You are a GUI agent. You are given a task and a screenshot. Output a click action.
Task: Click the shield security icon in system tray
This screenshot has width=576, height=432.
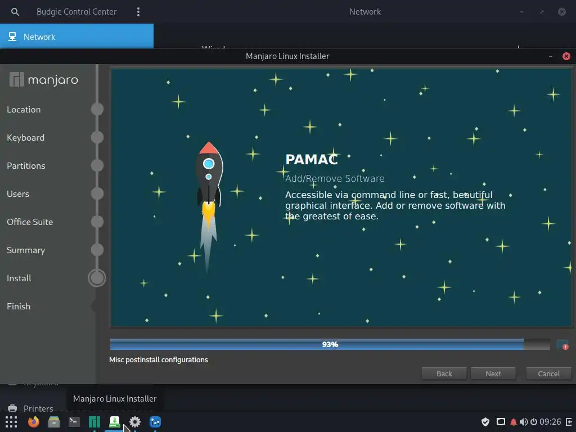click(x=485, y=422)
